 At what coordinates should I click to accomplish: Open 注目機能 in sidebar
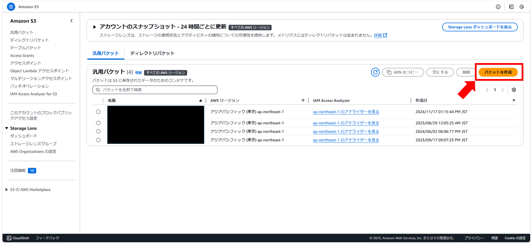click(x=18, y=171)
